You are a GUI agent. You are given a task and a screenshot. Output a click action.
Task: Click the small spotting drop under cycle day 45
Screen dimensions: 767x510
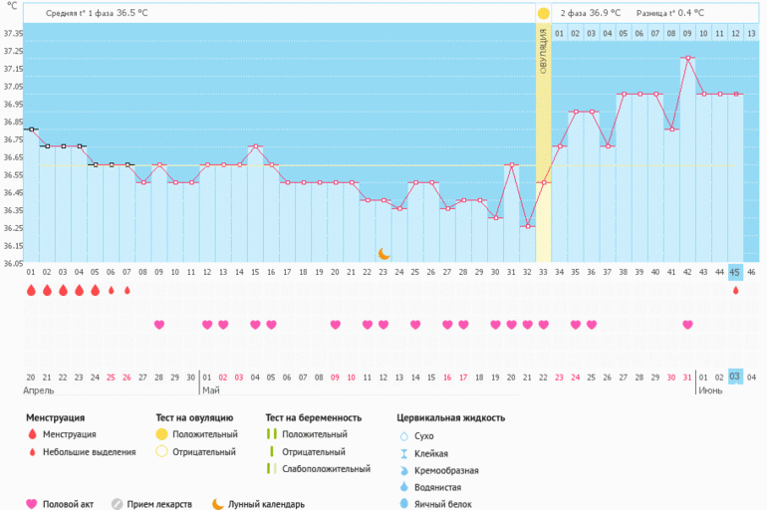click(735, 291)
